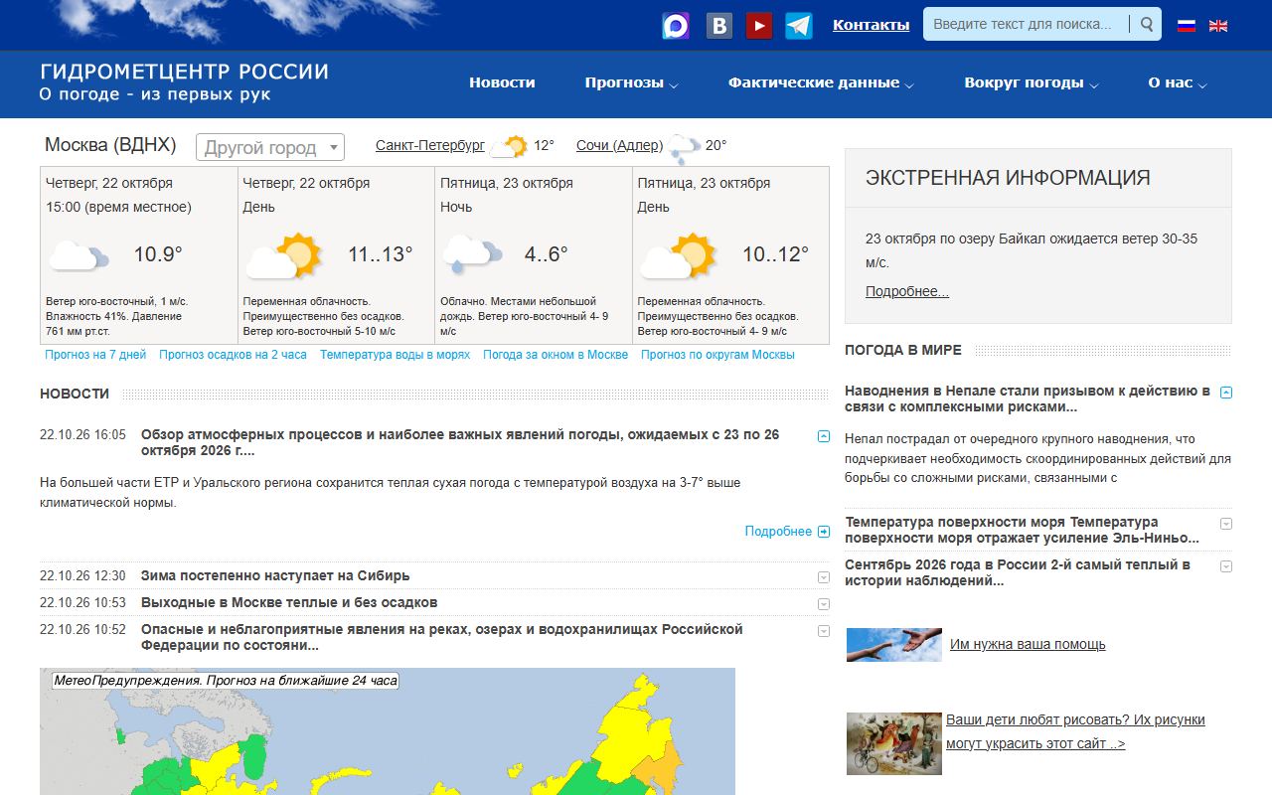Image resolution: width=1272 pixels, height=795 pixels.
Task: Switch site language to Russian flag
Action: tap(1187, 26)
